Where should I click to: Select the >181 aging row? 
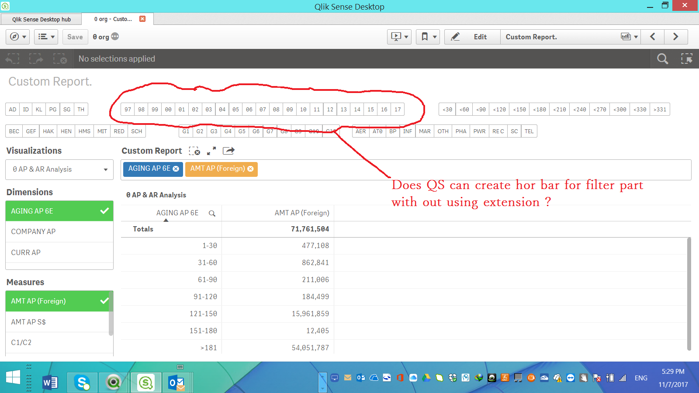[x=209, y=348]
